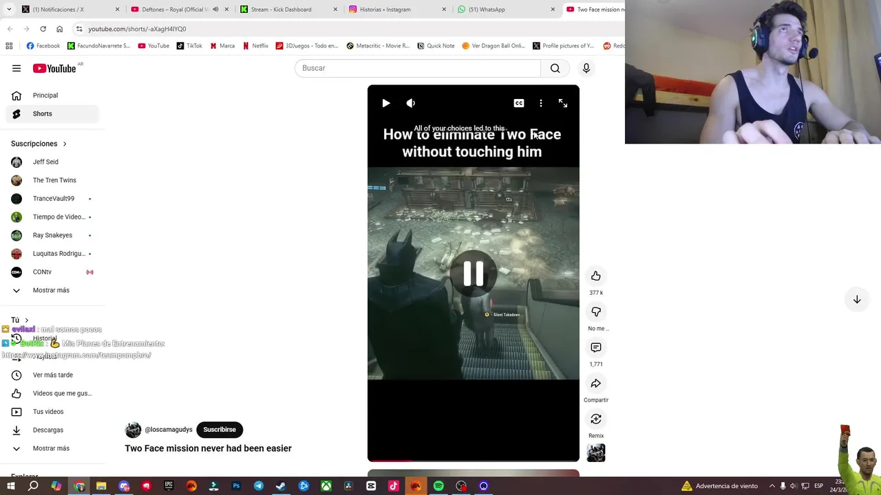Open Tiempo de Video subscription
This screenshot has width=881, height=495.
coord(52,217)
